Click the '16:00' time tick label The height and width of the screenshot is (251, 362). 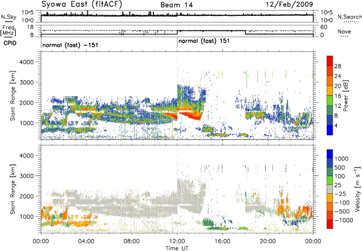point(222,241)
